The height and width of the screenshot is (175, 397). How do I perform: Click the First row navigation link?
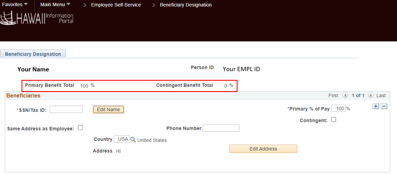[333, 95]
